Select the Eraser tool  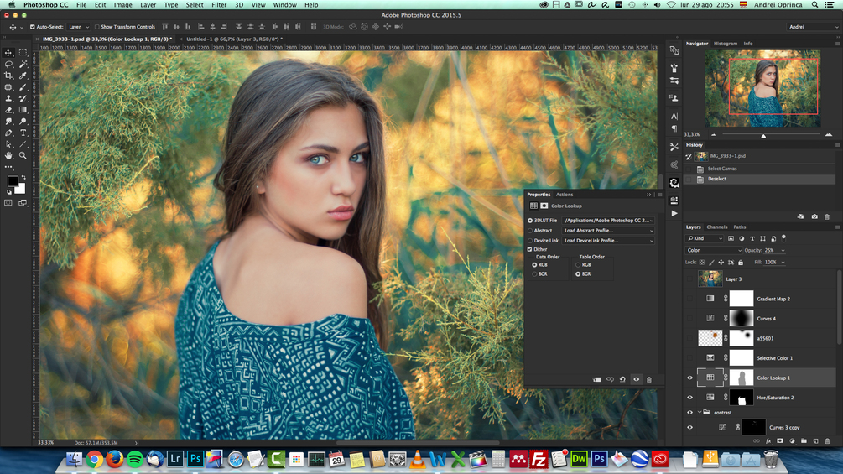point(8,110)
